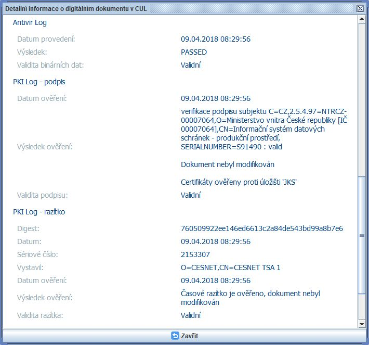Click the scrollbar down arrow

click(x=362, y=324)
